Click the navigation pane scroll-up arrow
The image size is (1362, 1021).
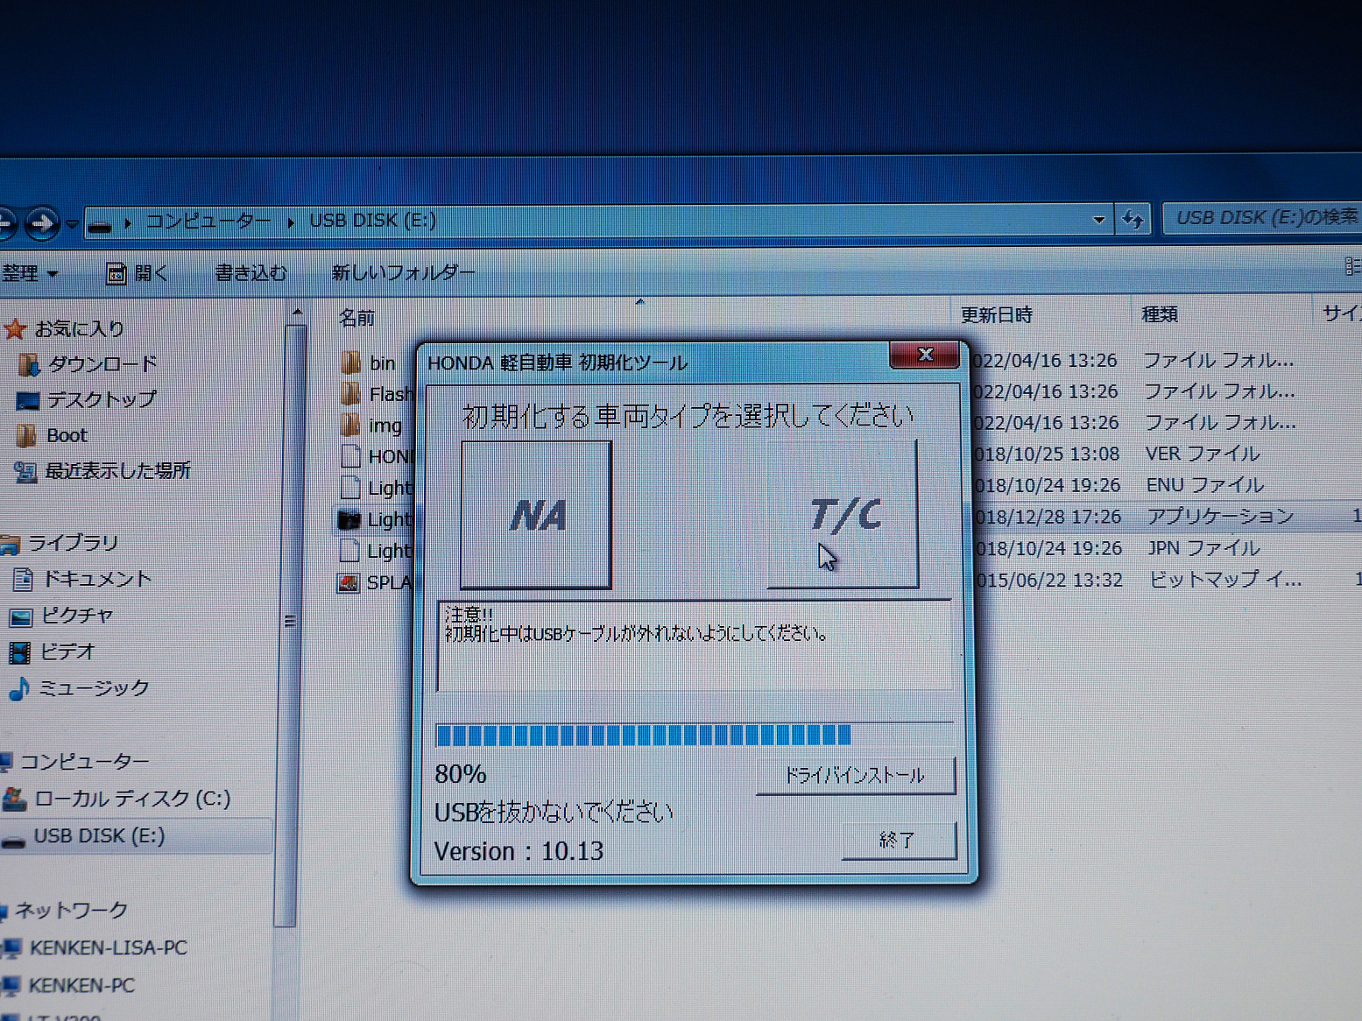pyautogui.click(x=298, y=312)
